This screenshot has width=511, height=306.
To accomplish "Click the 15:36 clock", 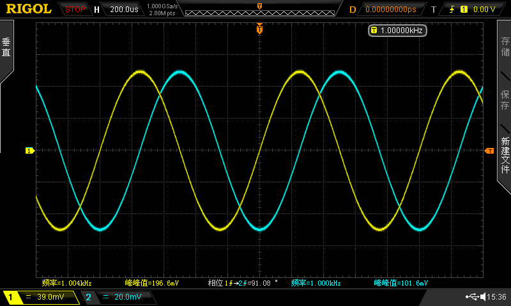I will point(497,296).
